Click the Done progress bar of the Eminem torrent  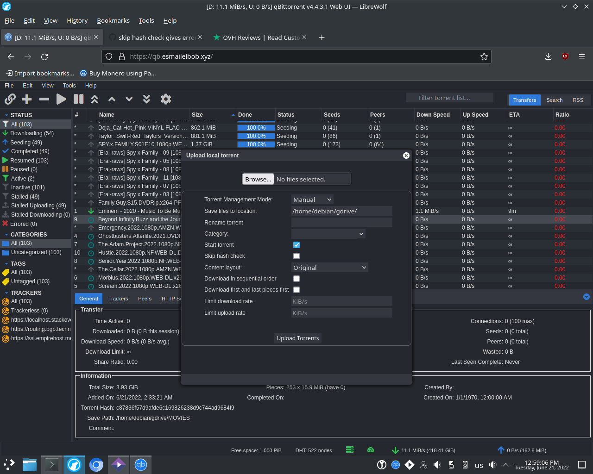click(x=256, y=211)
